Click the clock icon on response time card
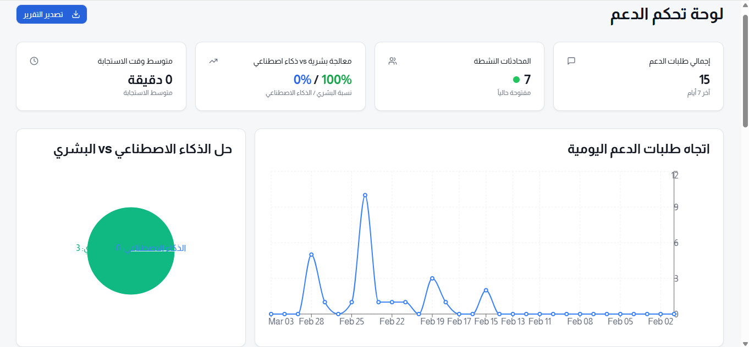 tap(34, 61)
